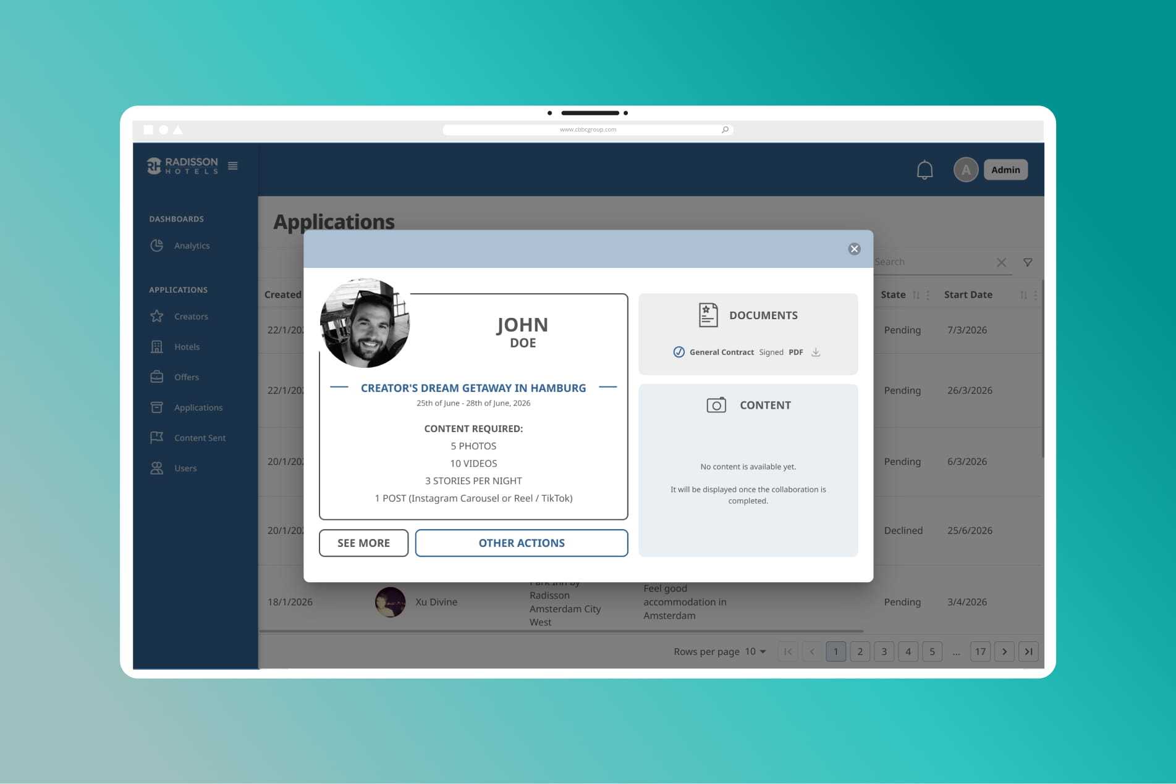This screenshot has height=784, width=1176.
Task: Click the SEE MORE button
Action: tap(363, 543)
